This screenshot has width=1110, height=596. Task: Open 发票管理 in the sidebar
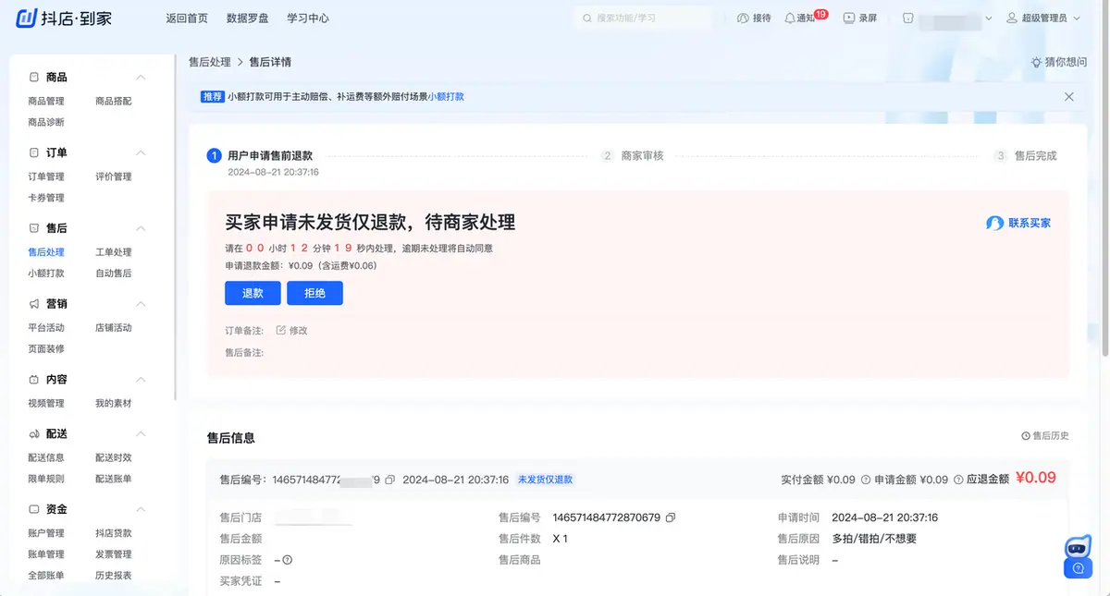point(114,554)
